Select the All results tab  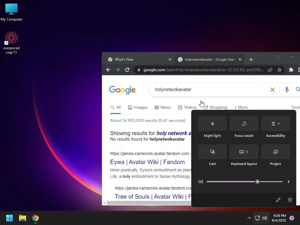pyautogui.click(x=115, y=107)
